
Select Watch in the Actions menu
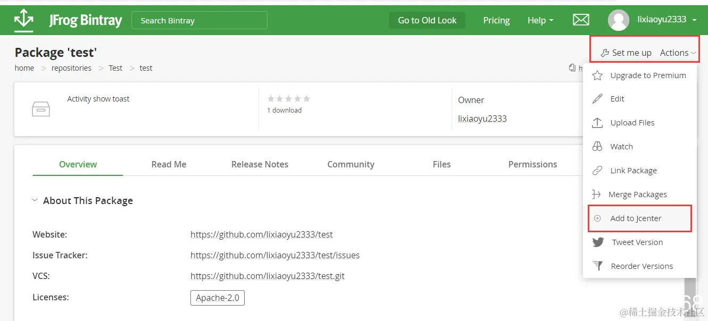640,147
